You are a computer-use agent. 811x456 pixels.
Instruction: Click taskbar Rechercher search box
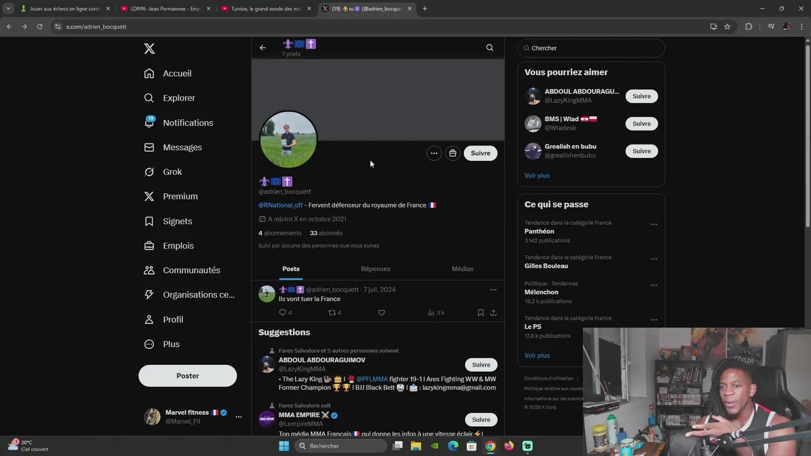tap(342, 446)
